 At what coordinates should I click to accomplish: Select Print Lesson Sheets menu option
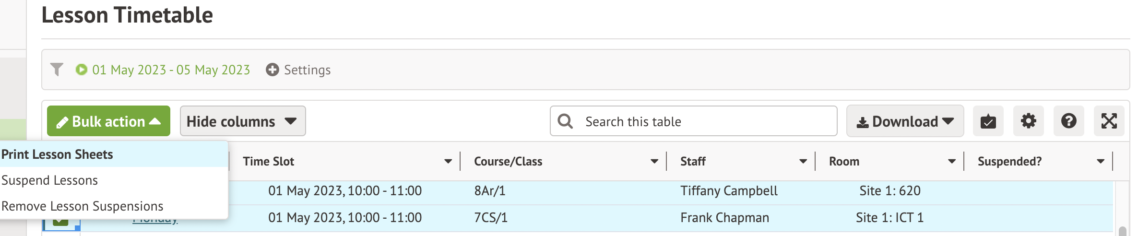tap(58, 154)
